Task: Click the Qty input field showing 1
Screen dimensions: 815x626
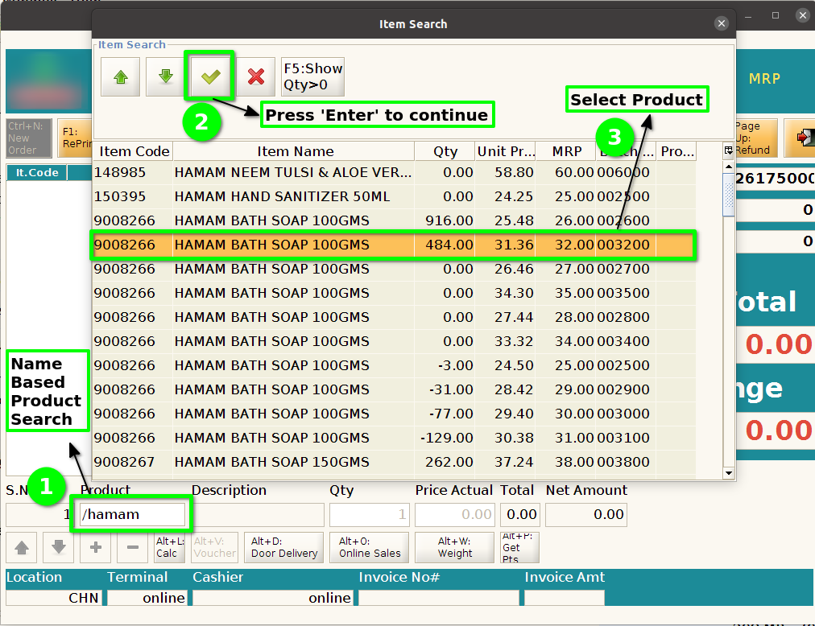Action: click(x=370, y=515)
